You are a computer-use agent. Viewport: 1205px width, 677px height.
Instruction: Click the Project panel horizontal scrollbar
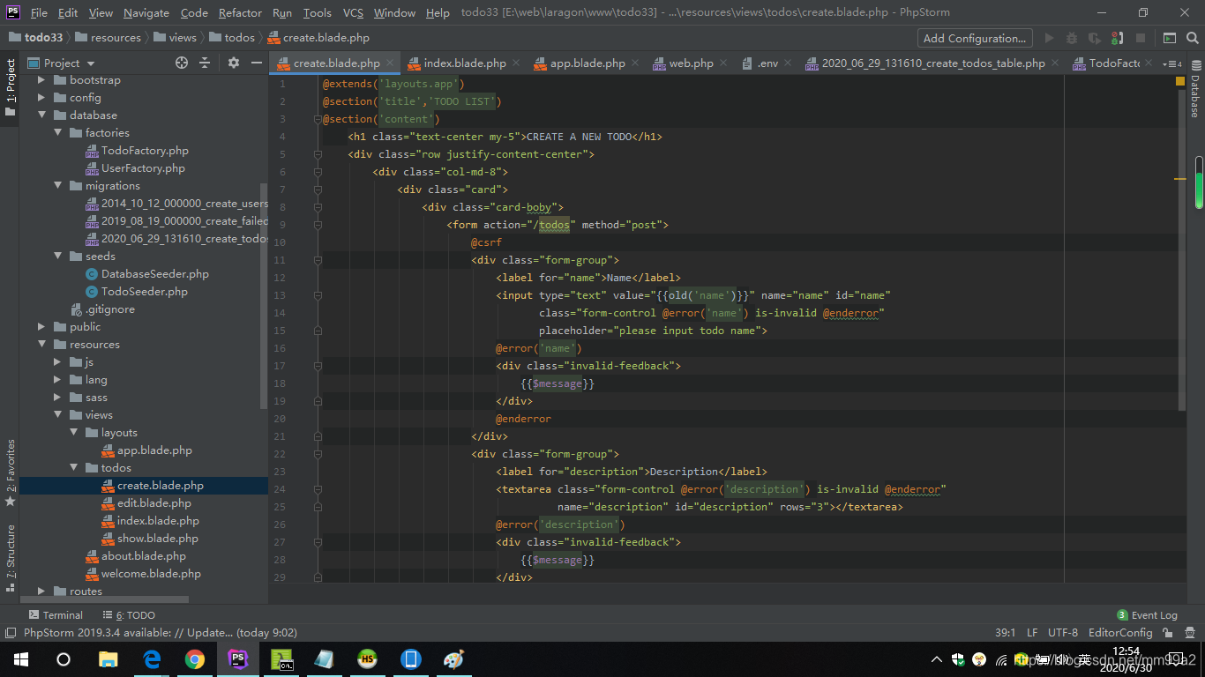(x=104, y=599)
